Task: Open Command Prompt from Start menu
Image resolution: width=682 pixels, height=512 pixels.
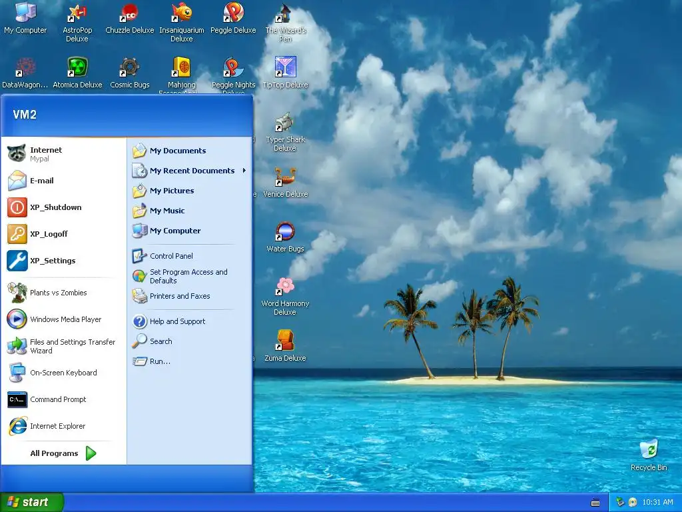Action: pos(64,399)
